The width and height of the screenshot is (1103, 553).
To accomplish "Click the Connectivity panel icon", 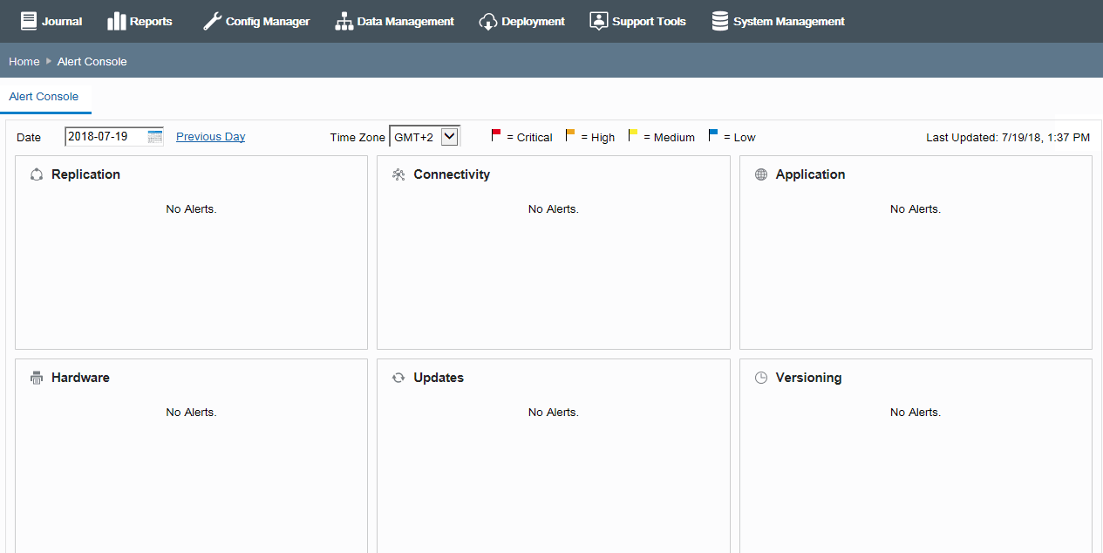I will coord(398,174).
